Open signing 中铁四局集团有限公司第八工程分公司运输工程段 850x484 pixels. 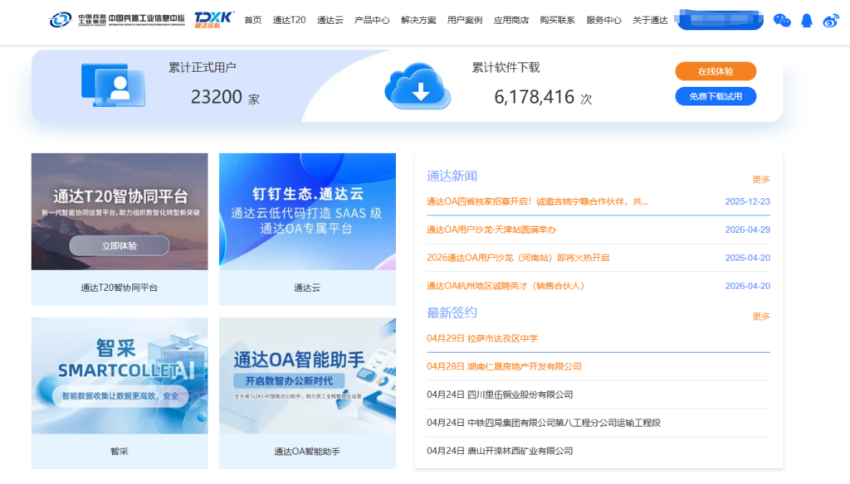[x=544, y=423]
